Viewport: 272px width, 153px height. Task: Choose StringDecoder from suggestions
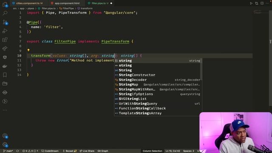tap(158, 80)
